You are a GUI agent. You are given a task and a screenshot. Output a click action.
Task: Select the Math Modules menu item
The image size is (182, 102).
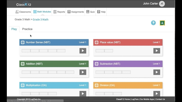click(x=42, y=12)
